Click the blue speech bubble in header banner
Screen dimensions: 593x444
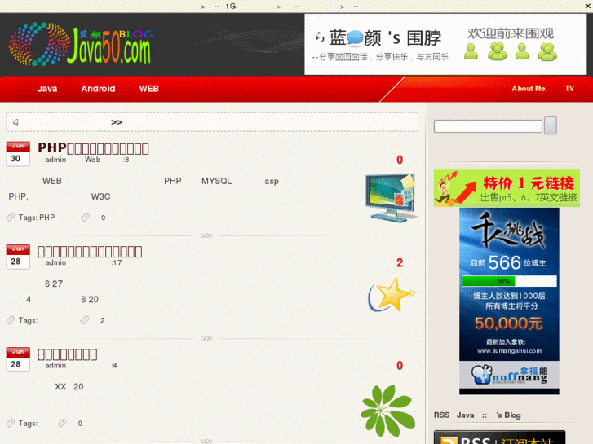[355, 37]
